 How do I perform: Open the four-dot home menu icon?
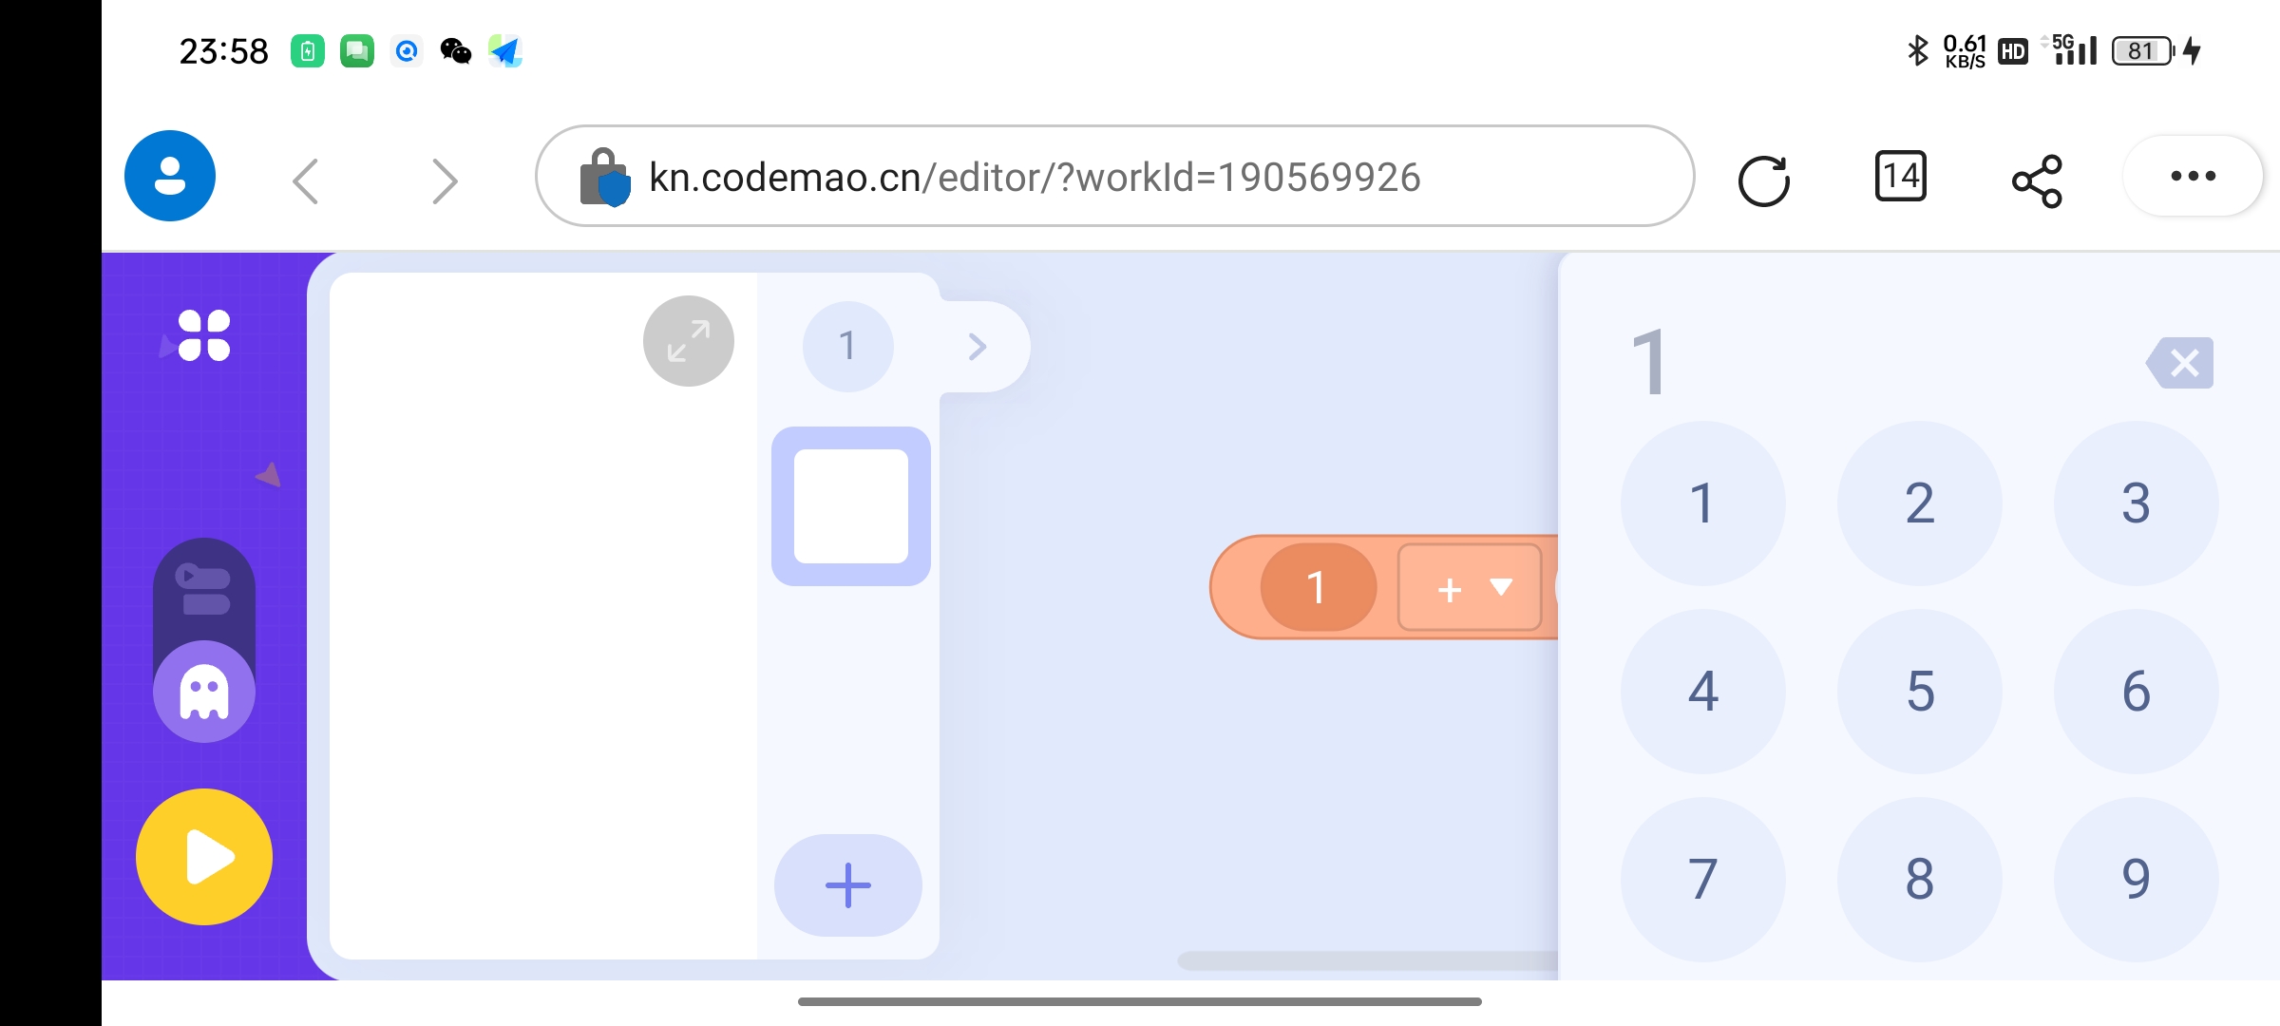pyautogui.click(x=204, y=335)
